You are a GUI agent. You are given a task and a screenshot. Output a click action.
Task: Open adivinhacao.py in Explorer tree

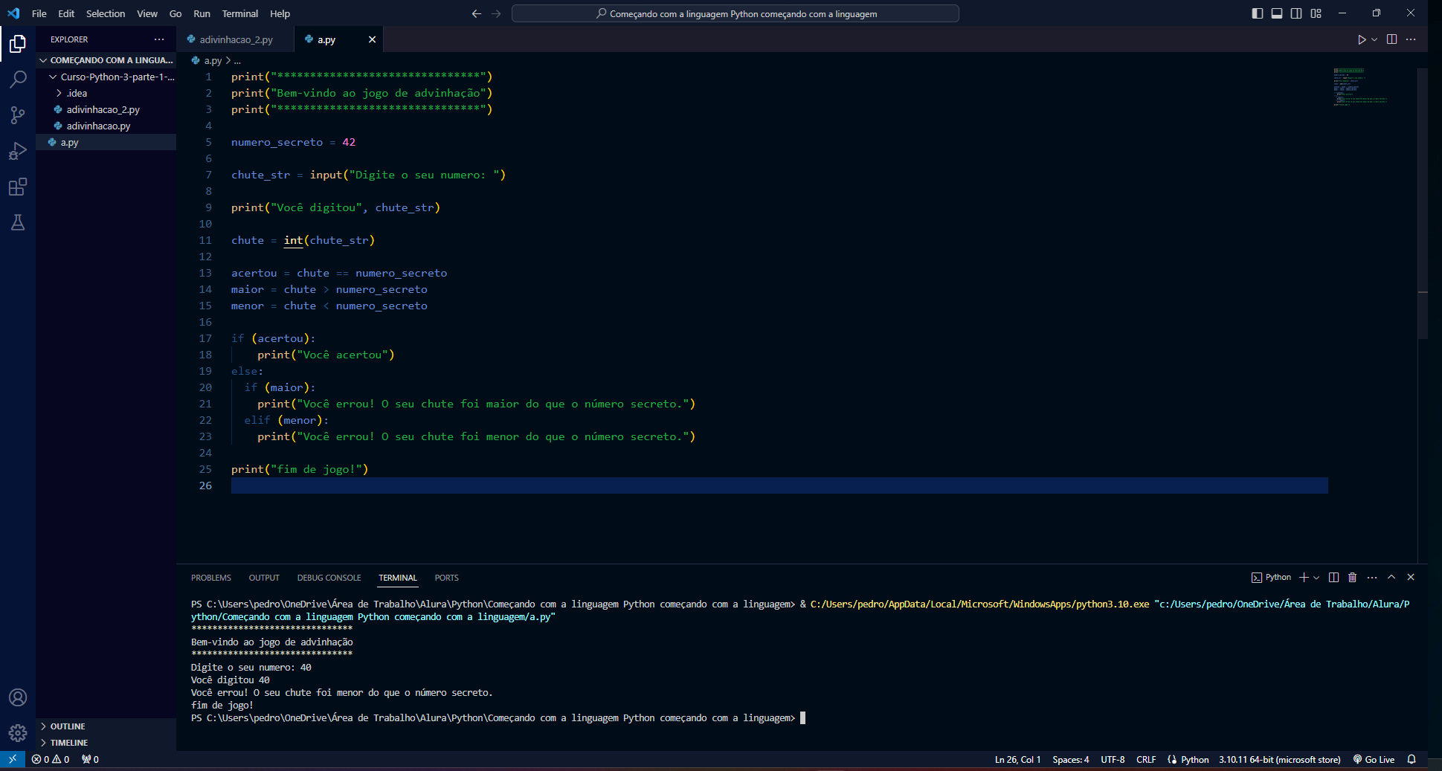tap(106, 126)
